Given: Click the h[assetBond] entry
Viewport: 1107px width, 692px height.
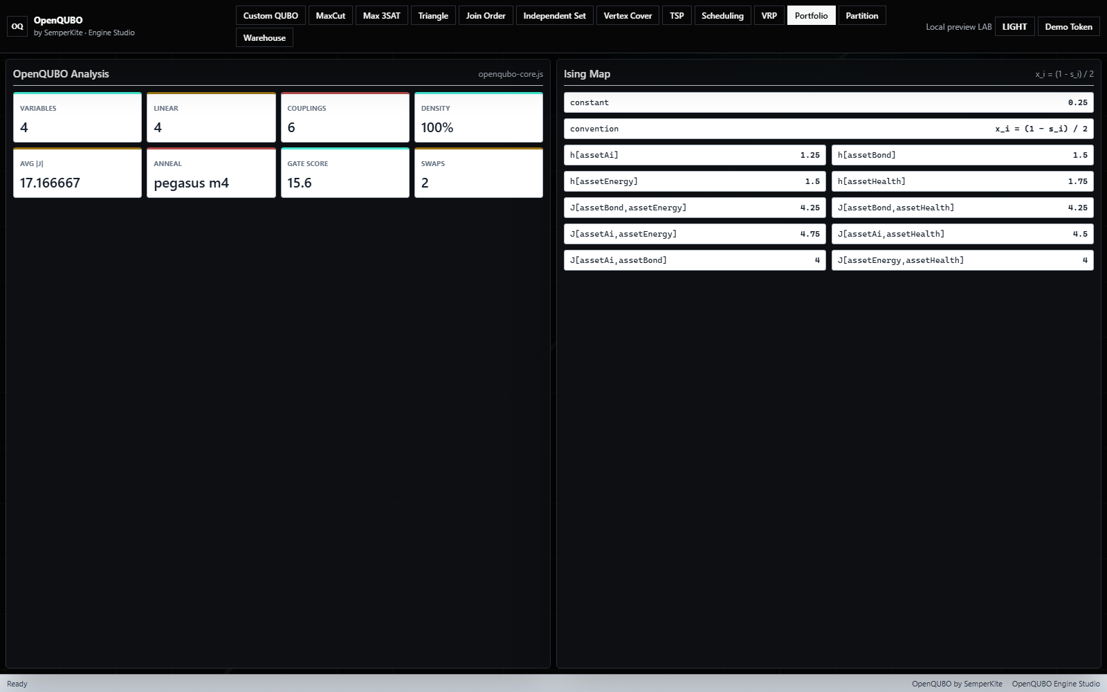Looking at the screenshot, I should 962,155.
